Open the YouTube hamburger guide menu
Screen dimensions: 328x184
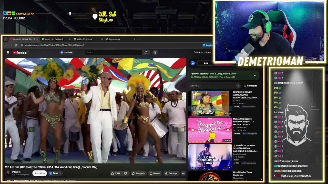[8, 52]
